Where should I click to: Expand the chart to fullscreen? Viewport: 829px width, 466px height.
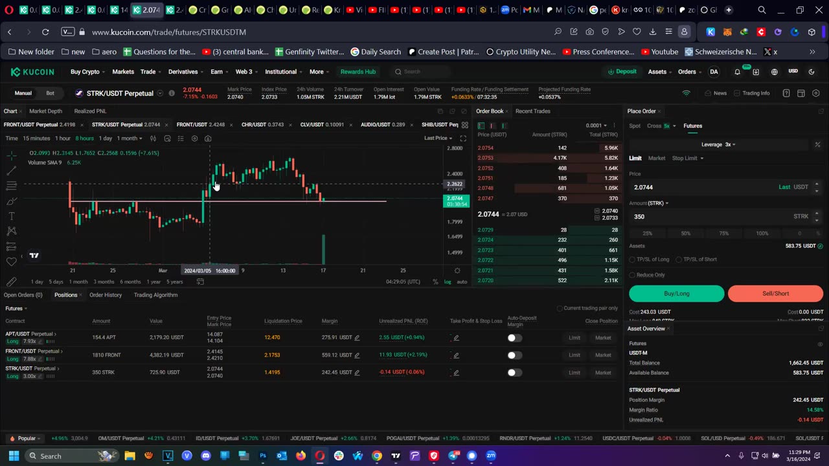tap(463, 139)
